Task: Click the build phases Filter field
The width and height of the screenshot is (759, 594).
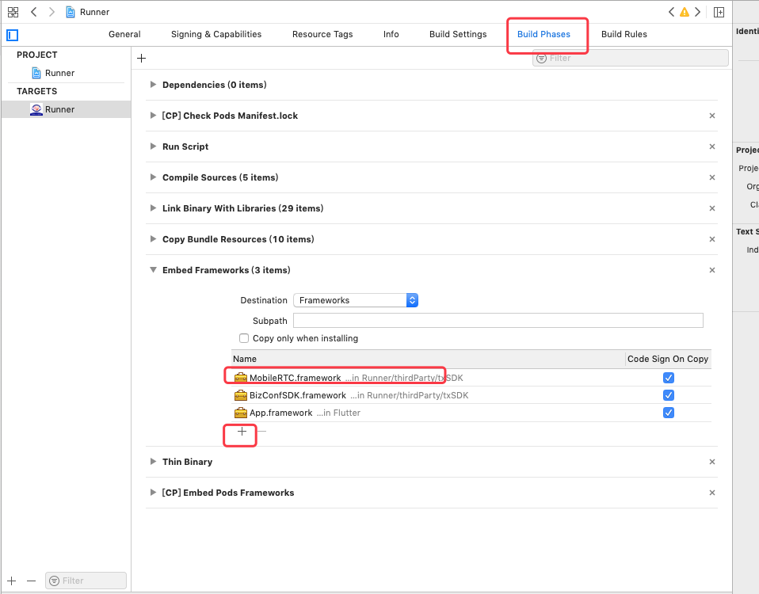Action: (x=630, y=58)
